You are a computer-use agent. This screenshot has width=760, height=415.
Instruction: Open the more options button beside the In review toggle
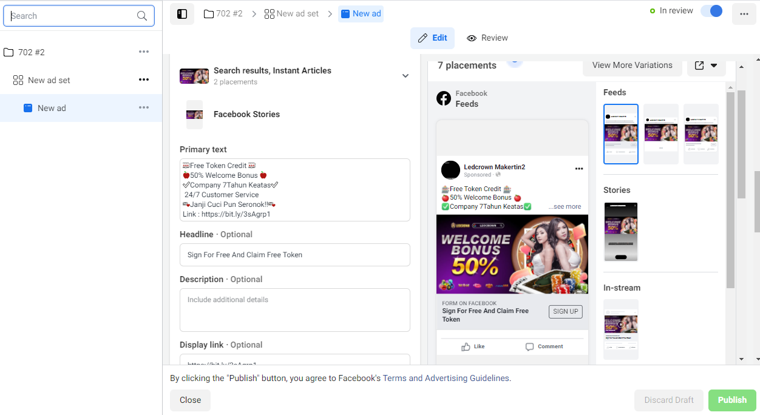tap(744, 14)
